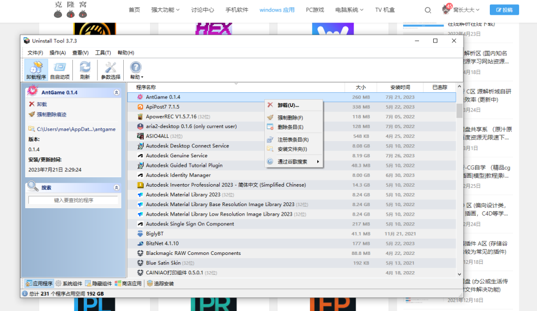Open the Help (帮助) toolbar dropdown
This screenshot has width=537, height=311.
136,70
